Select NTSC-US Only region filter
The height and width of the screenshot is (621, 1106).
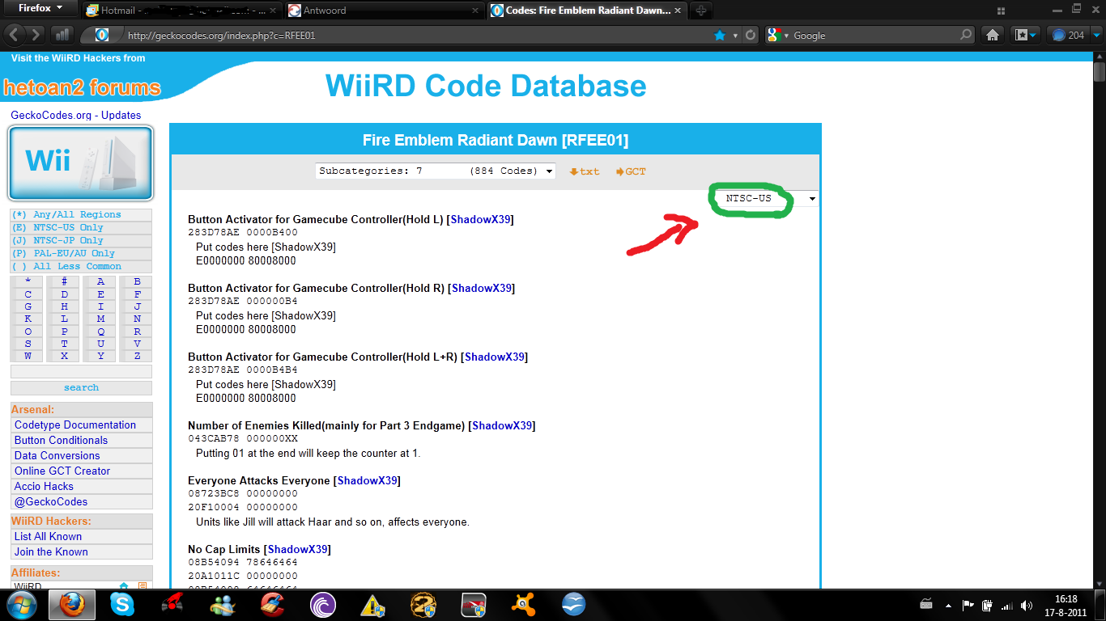(80, 227)
